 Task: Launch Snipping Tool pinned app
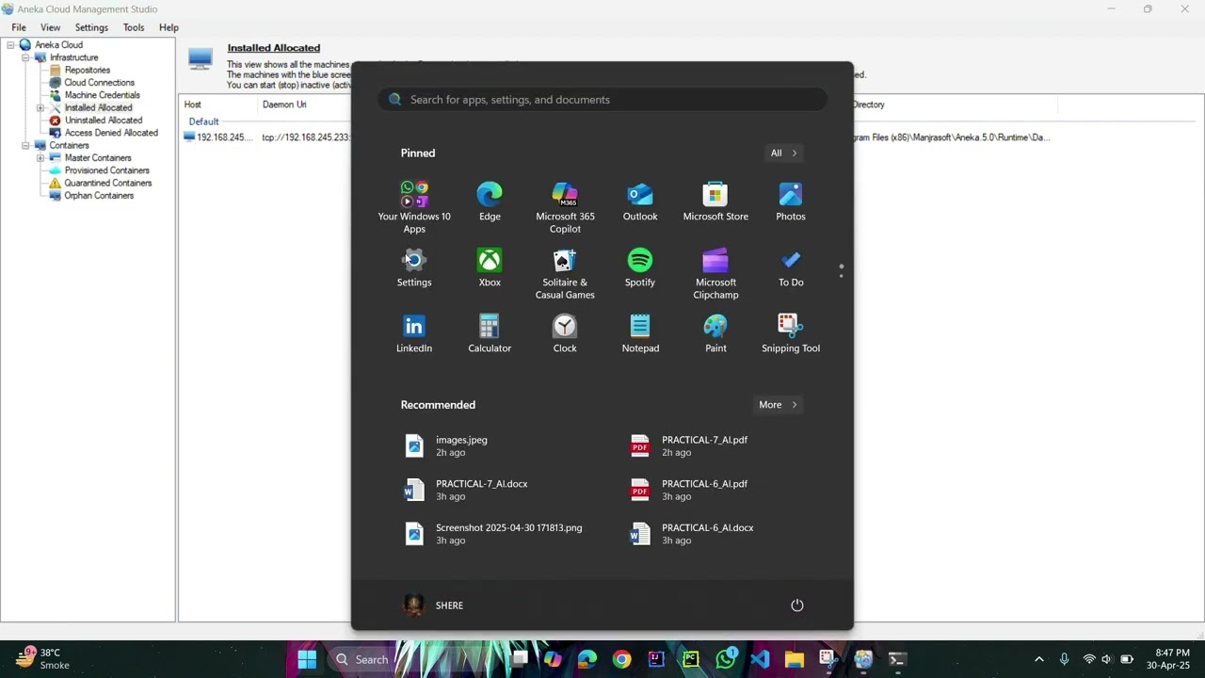pyautogui.click(x=791, y=333)
